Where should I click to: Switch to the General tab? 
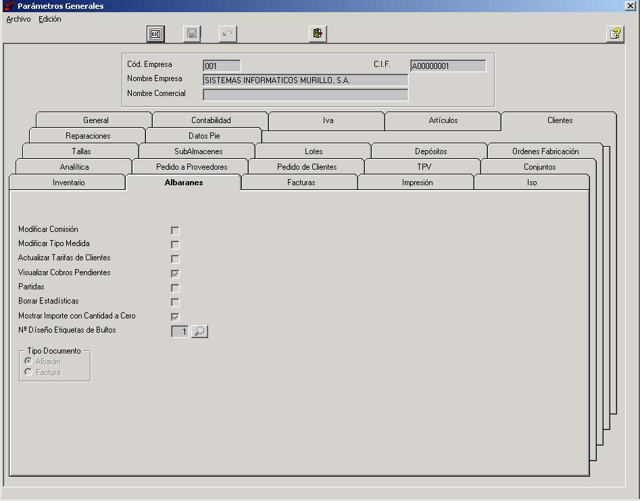tap(95, 120)
